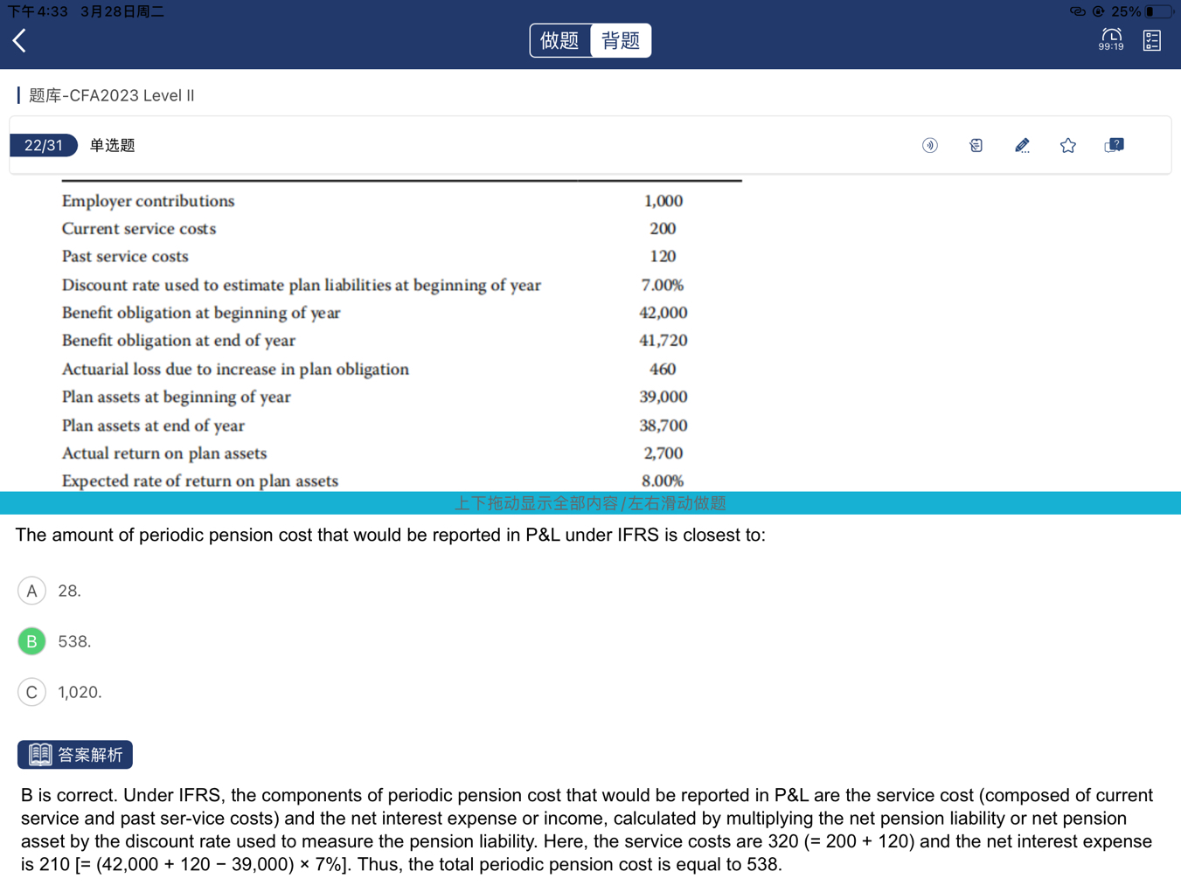Tap the blue drag divider bar
This screenshot has height=885, width=1181.
click(590, 503)
